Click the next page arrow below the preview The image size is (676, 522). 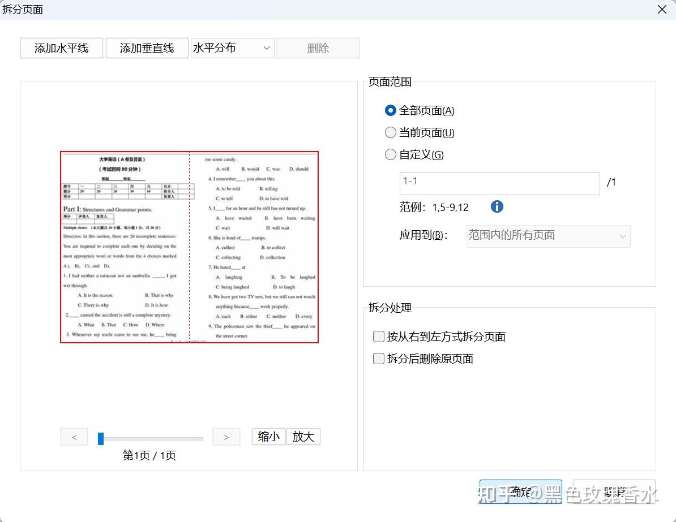pyautogui.click(x=226, y=437)
